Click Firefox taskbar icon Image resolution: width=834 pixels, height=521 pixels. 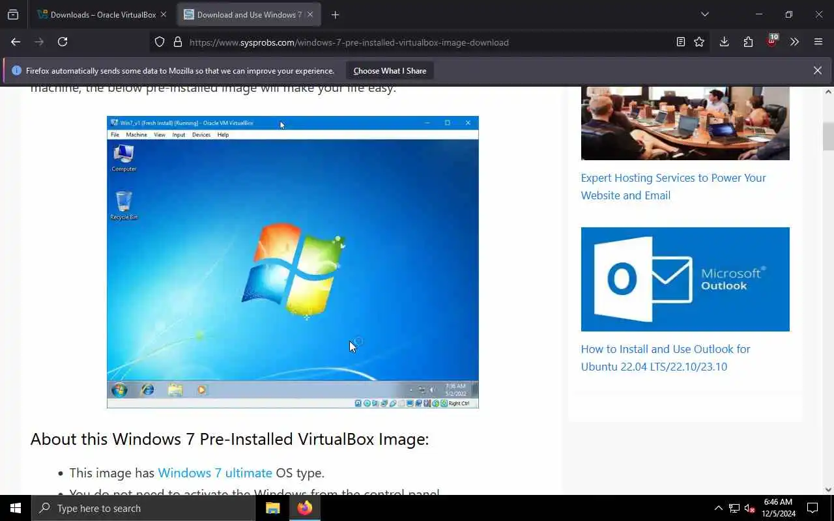click(305, 508)
